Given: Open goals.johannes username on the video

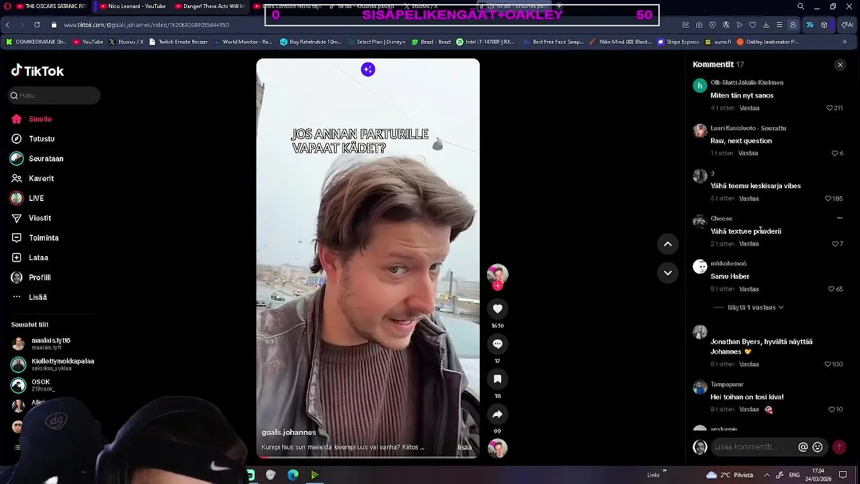Looking at the screenshot, I should (288, 432).
